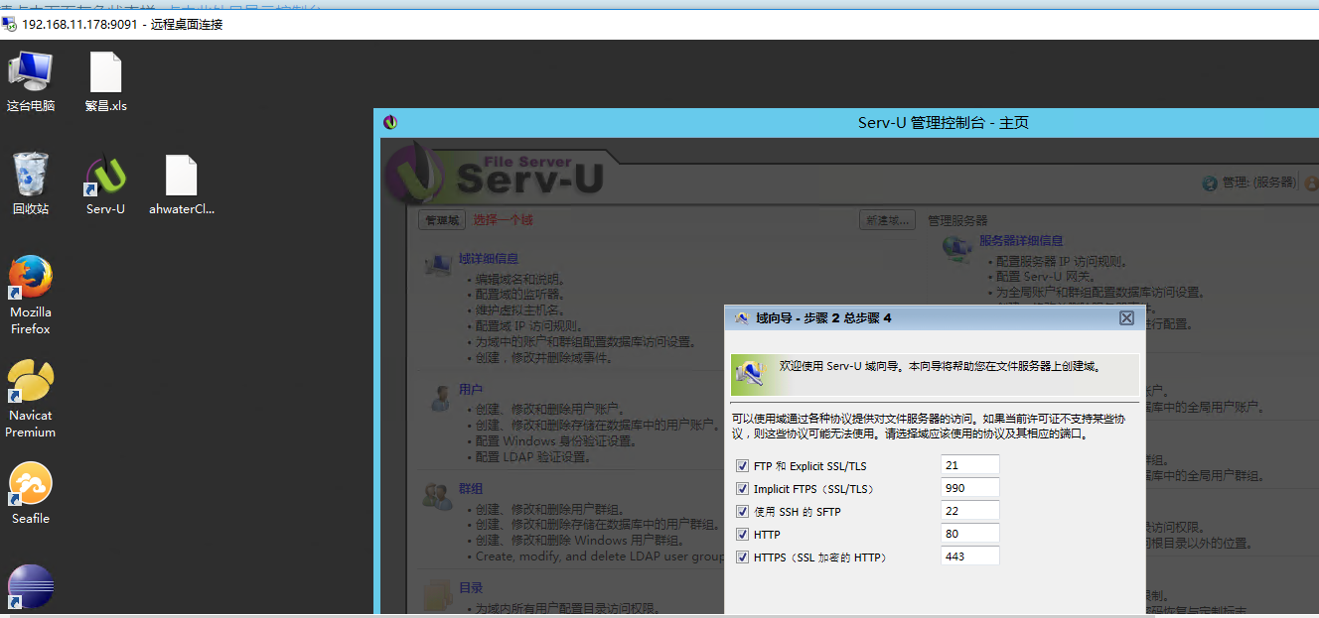
Task: Open the 目录 section link
Action: [x=471, y=588]
